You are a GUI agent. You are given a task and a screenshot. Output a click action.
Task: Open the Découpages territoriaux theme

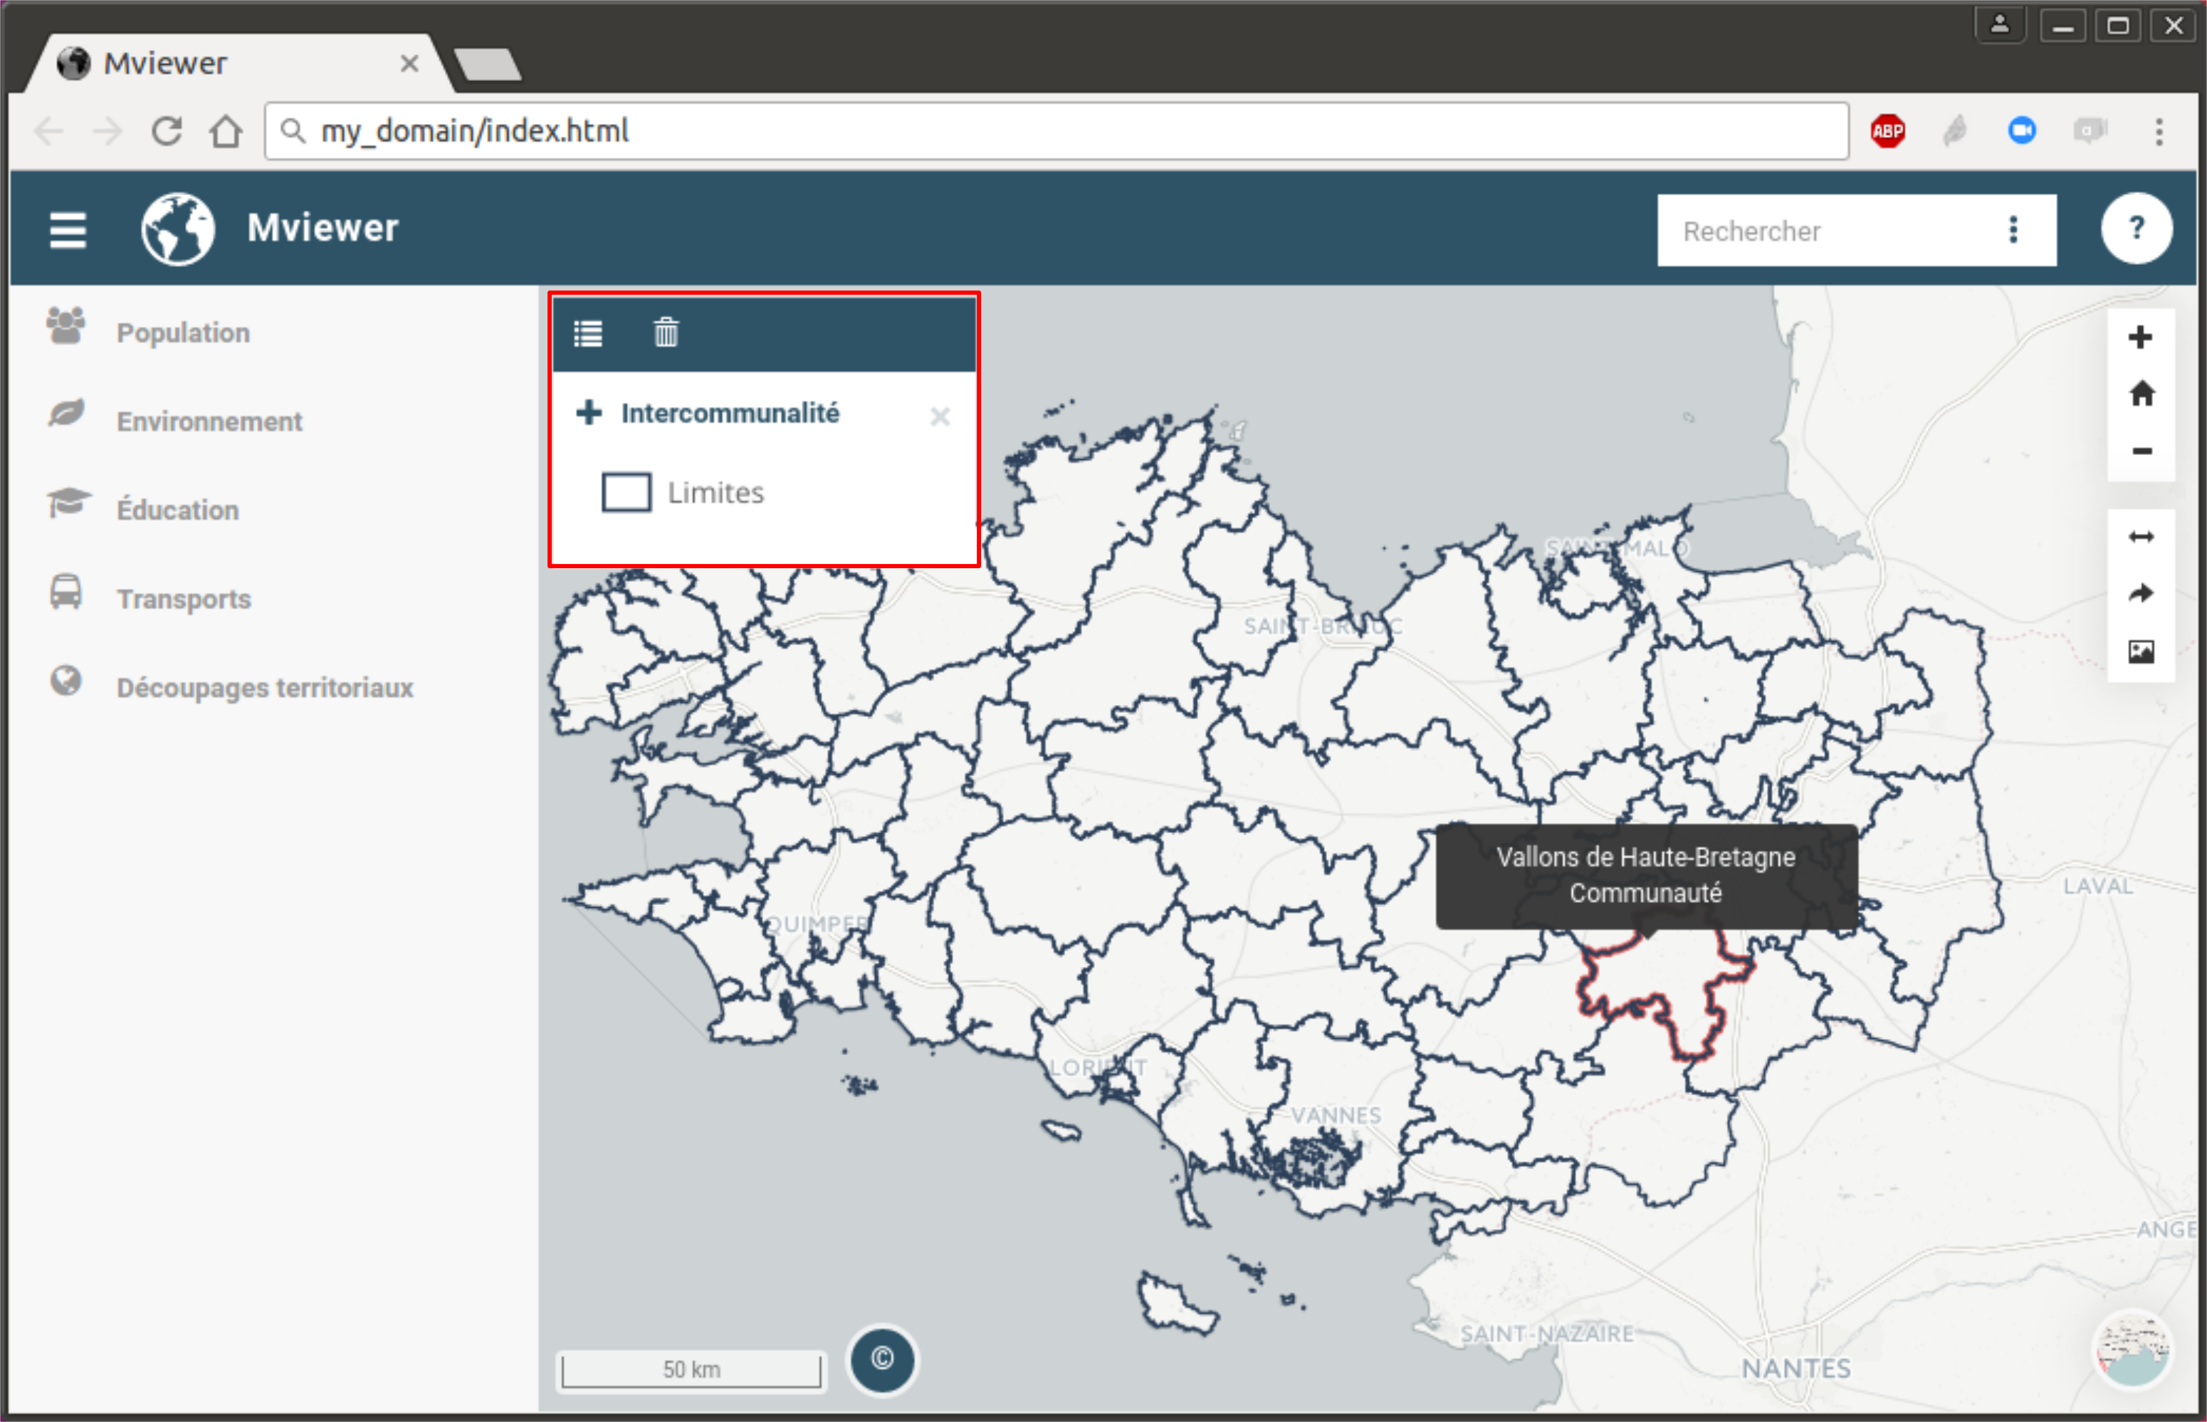pos(265,687)
